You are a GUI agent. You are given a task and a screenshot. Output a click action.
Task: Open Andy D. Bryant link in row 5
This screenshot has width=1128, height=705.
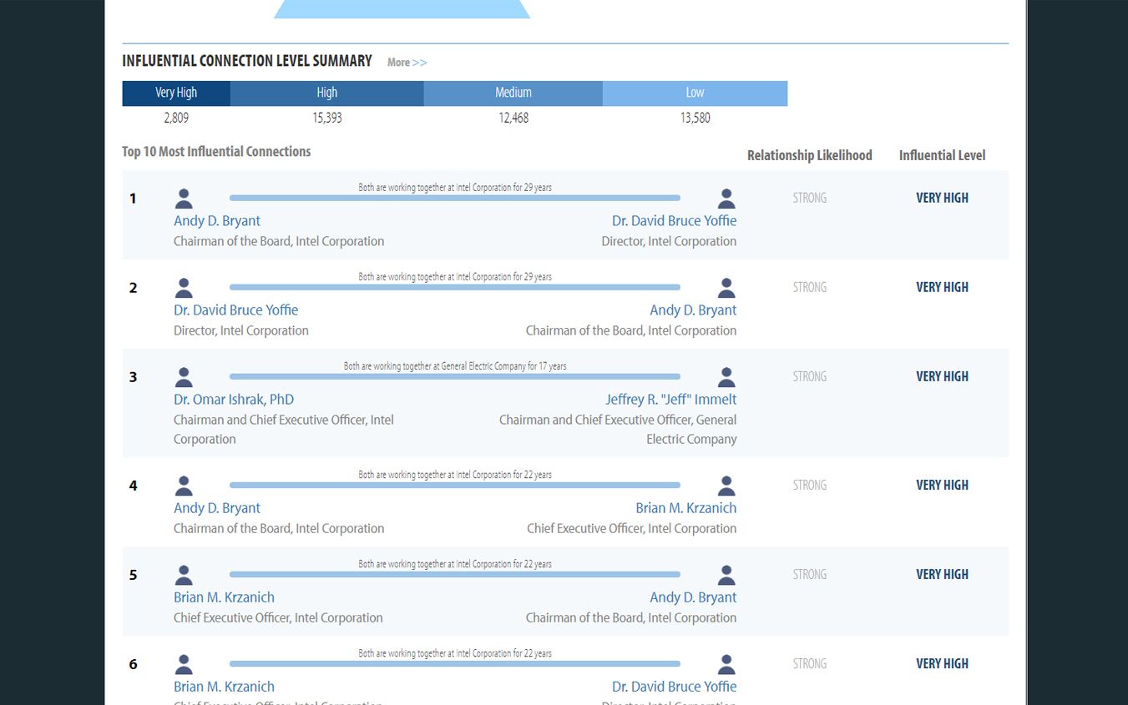(x=694, y=597)
